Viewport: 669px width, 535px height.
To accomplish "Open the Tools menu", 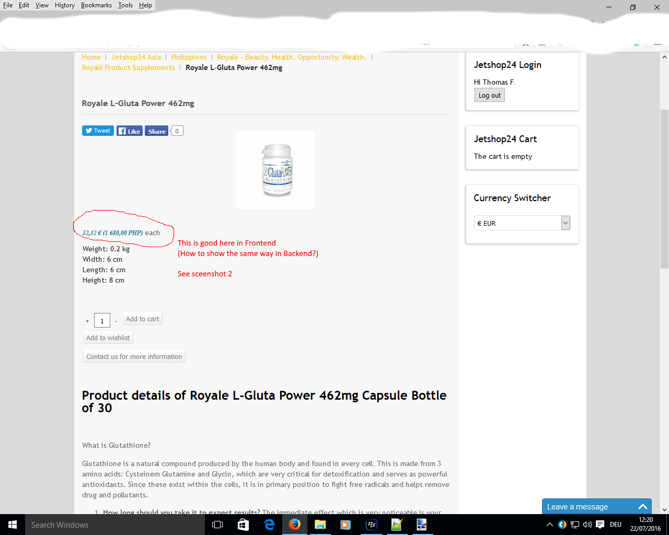I will (125, 5).
